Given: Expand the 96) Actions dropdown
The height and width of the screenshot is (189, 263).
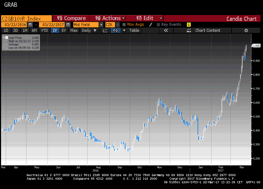Looking at the screenshot, I should click(x=124, y=18).
